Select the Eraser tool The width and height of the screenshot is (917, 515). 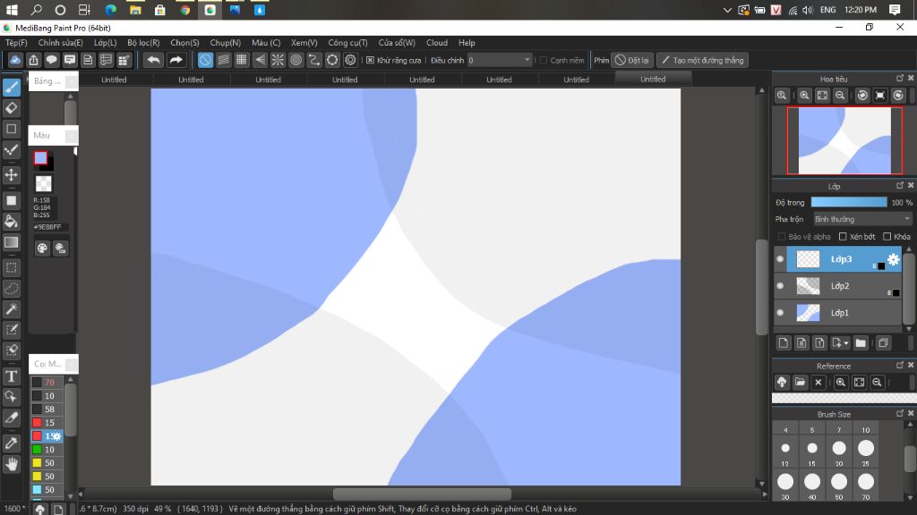(x=12, y=108)
